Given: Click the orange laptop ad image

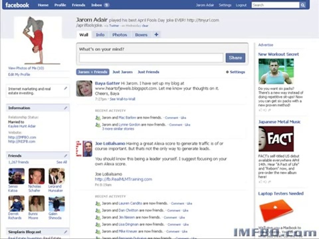Looking at the screenshot, I should click(276, 210).
